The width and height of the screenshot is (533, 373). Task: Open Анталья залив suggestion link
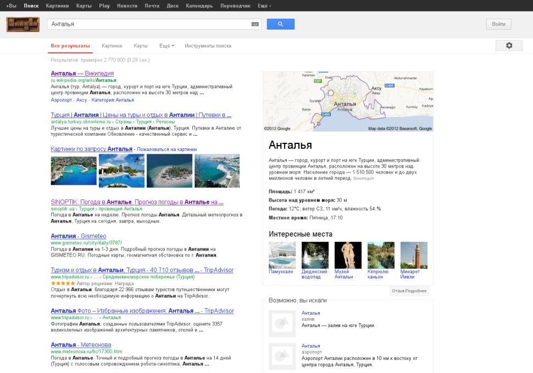[x=310, y=313]
